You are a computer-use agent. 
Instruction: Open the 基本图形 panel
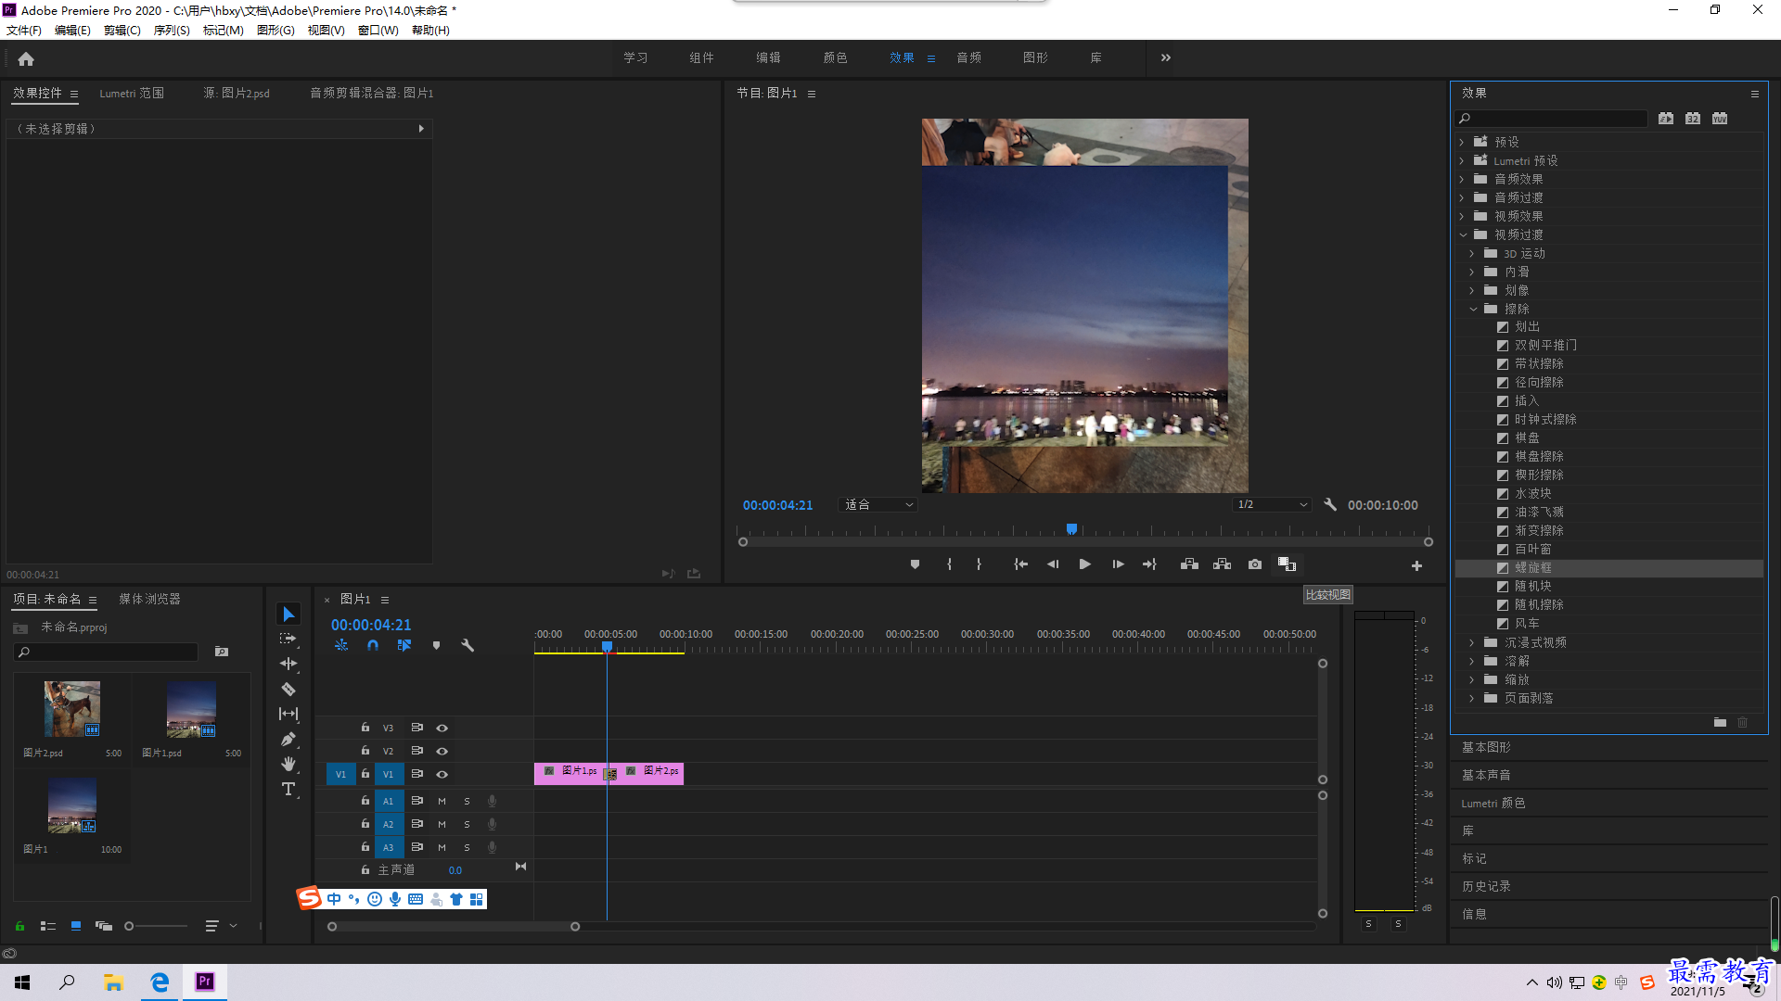point(1486,747)
